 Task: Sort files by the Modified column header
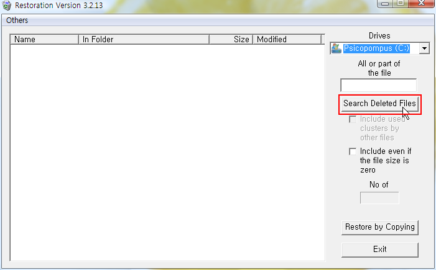tap(287, 39)
